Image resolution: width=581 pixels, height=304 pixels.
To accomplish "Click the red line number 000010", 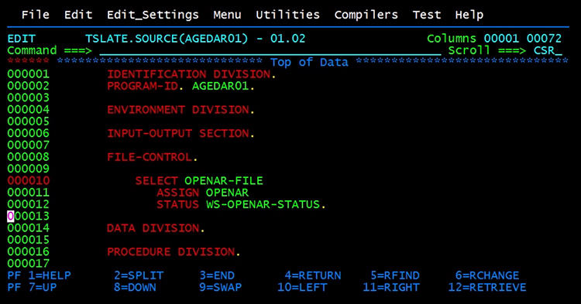I will tap(29, 181).
